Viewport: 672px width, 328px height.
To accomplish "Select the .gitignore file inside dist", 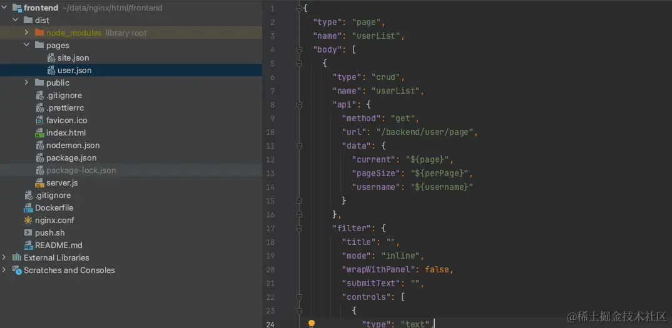I will pos(64,95).
